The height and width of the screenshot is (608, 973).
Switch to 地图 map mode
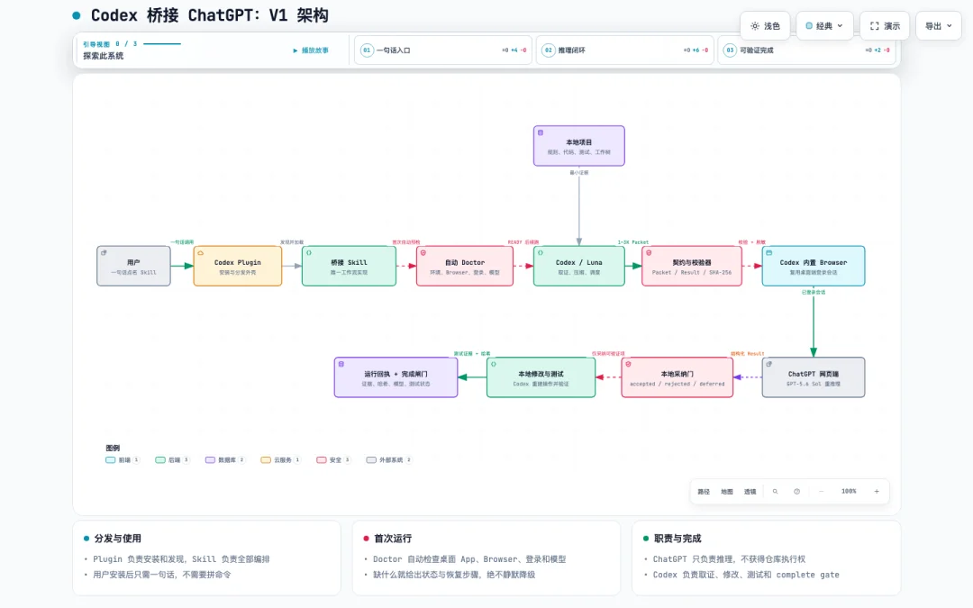(x=727, y=492)
